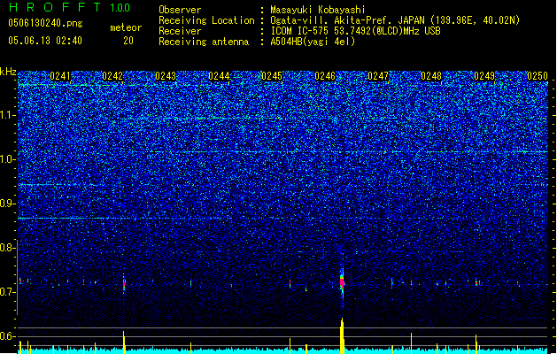557x354 pixels.
Task: Click the strongest meteor echo after 0246
Action: tap(342, 282)
